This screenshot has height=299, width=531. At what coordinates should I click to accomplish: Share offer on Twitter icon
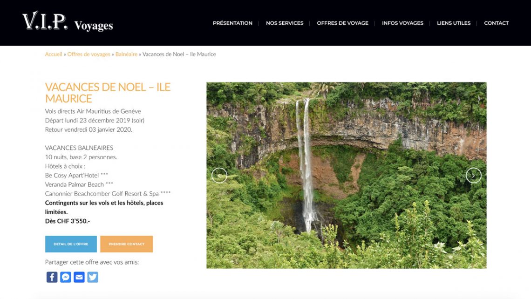(92, 277)
